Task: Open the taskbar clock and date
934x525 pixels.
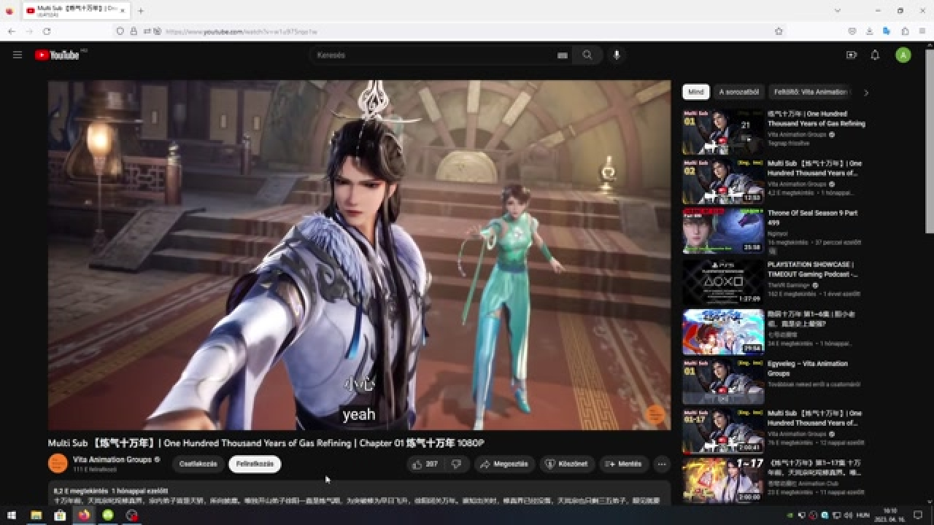Action: (x=890, y=515)
